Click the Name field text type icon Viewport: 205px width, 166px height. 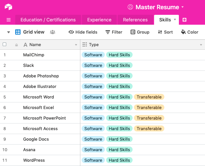pyautogui.click(x=25, y=45)
